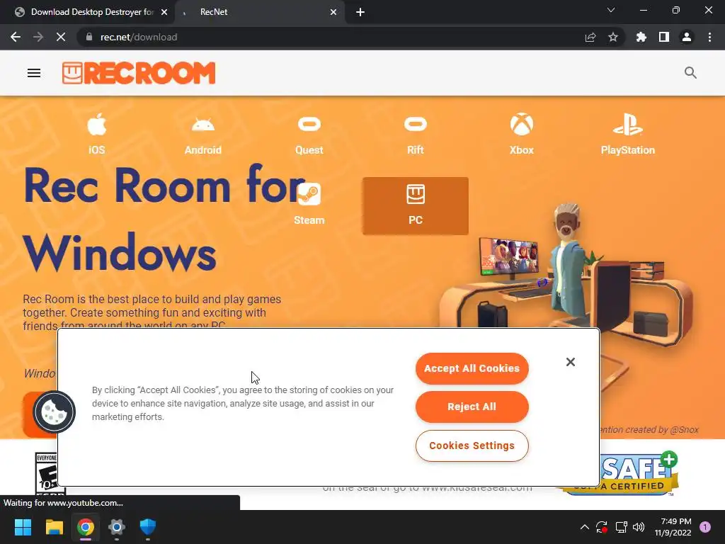
Task: Toggle the Chrome side panel
Action: pos(664,37)
